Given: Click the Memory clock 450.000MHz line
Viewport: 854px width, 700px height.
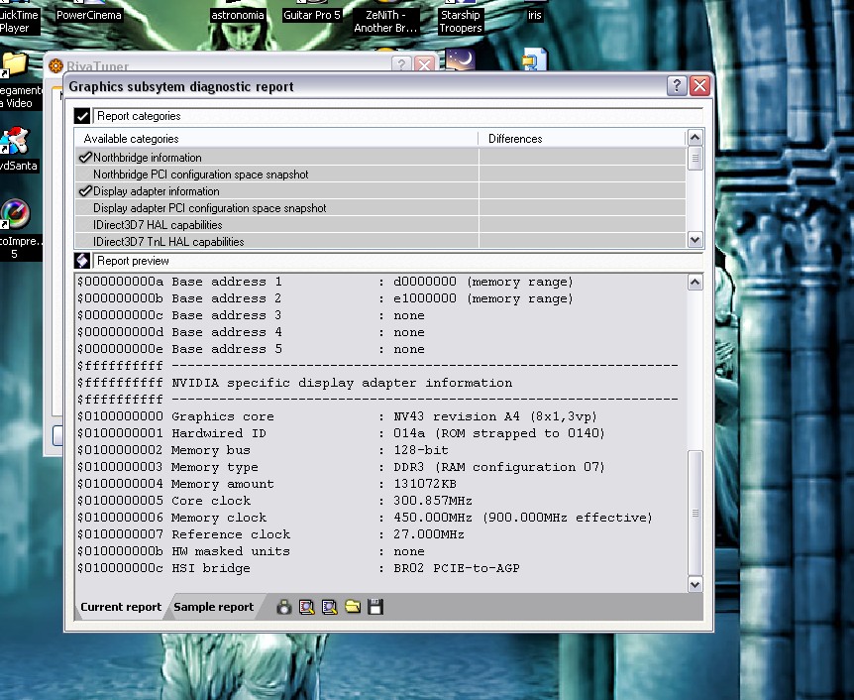Looking at the screenshot, I should click(x=365, y=518).
